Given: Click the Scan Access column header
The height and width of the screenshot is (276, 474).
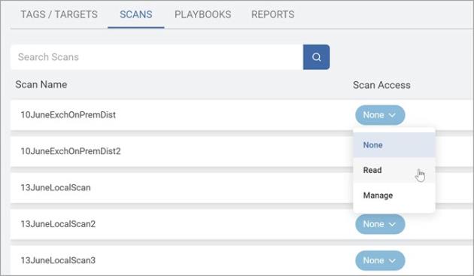Looking at the screenshot, I should (x=381, y=85).
